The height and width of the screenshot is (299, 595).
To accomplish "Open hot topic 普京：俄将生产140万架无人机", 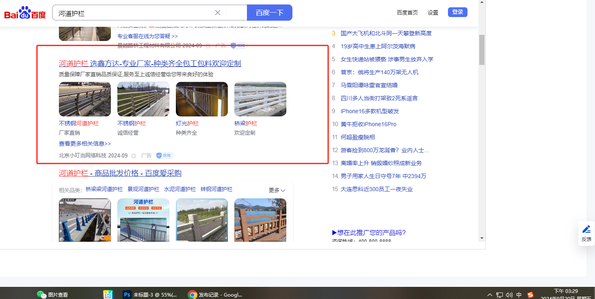I will 379,72.
